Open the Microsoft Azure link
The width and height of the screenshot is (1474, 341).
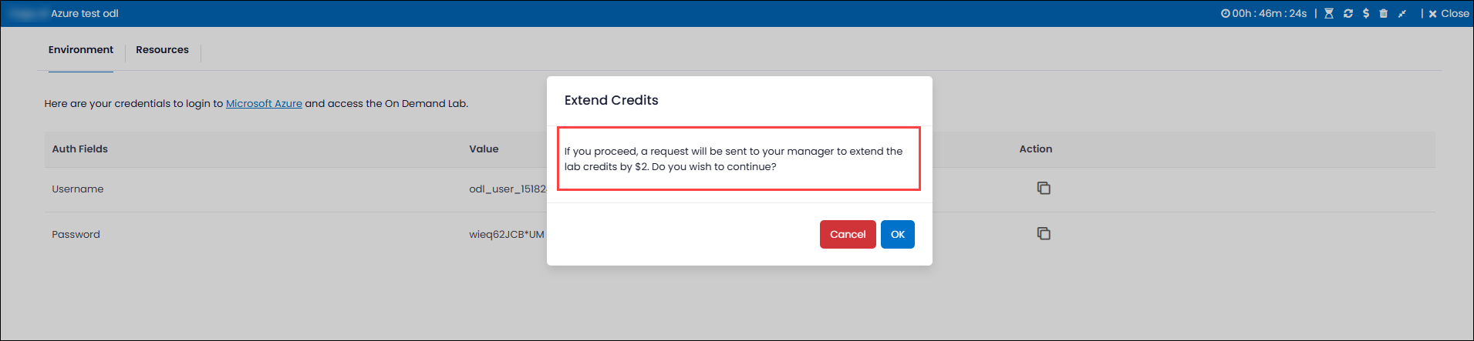pyautogui.click(x=264, y=103)
